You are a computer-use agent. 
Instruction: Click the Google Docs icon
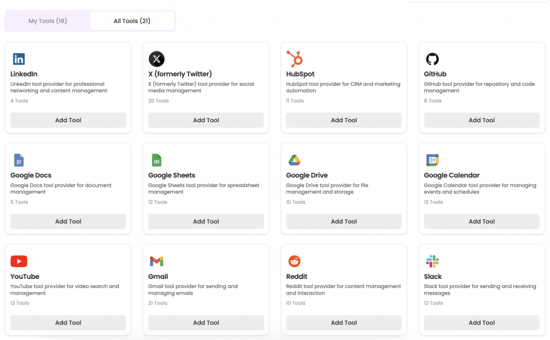[19, 160]
